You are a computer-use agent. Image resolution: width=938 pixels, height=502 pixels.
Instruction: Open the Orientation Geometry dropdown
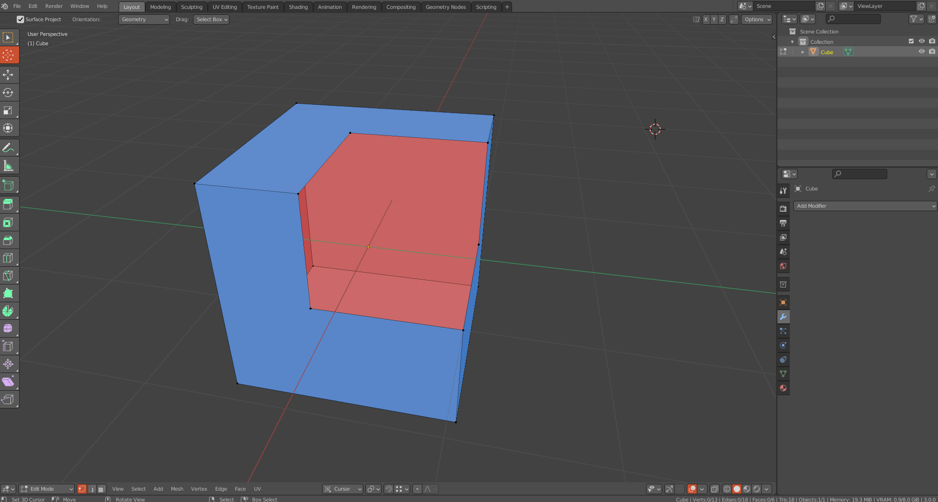tap(144, 19)
